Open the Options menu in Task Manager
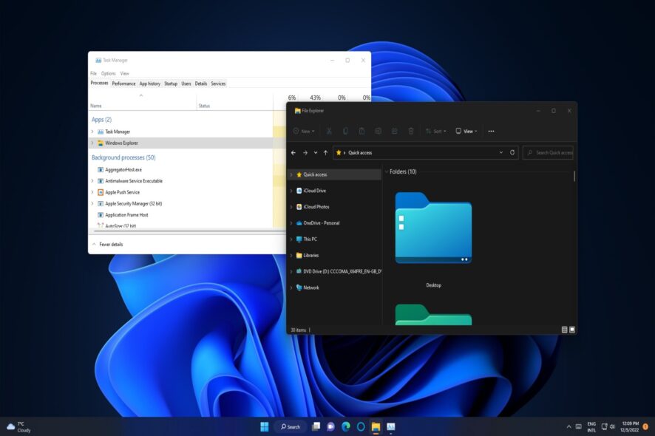 click(108, 74)
